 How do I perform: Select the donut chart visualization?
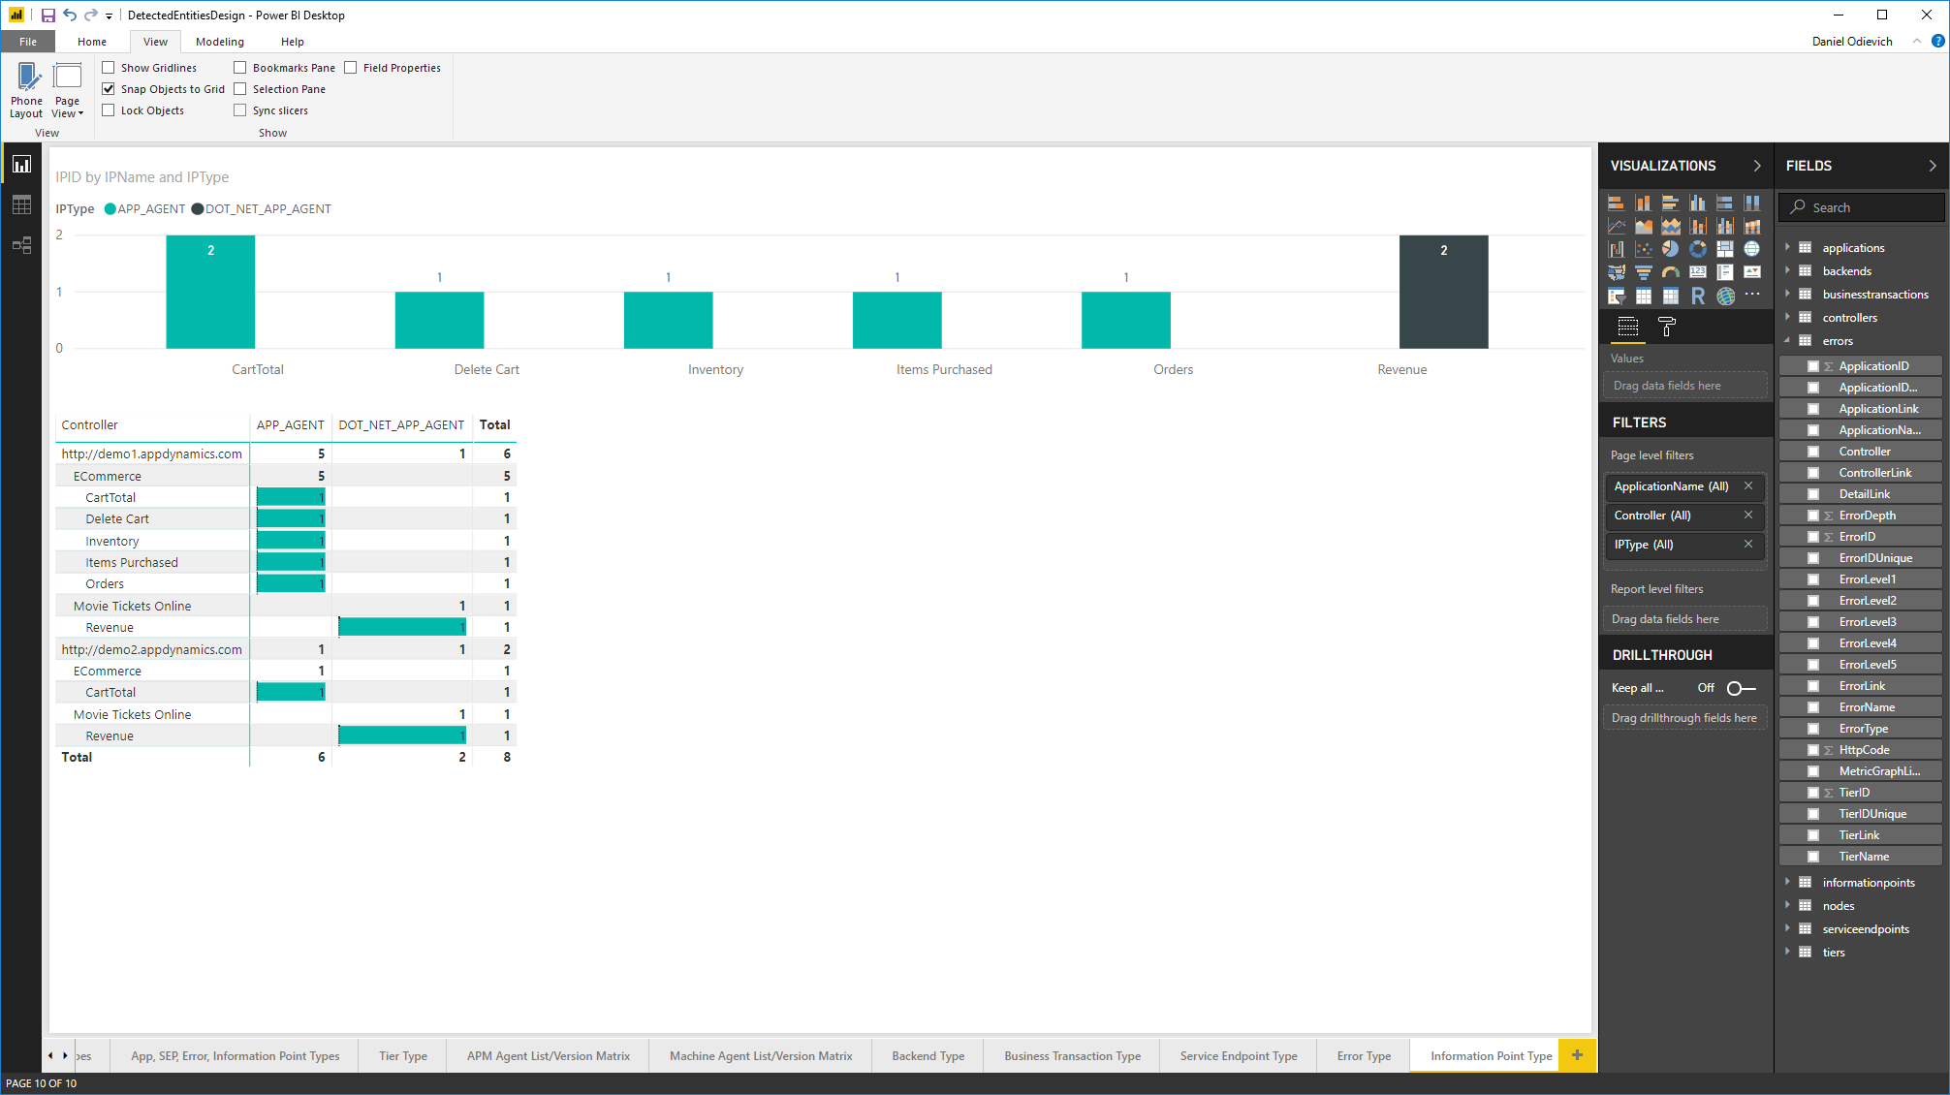click(1697, 249)
